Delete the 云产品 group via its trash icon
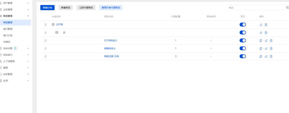The width and height of the screenshot is (289, 113). [266, 25]
